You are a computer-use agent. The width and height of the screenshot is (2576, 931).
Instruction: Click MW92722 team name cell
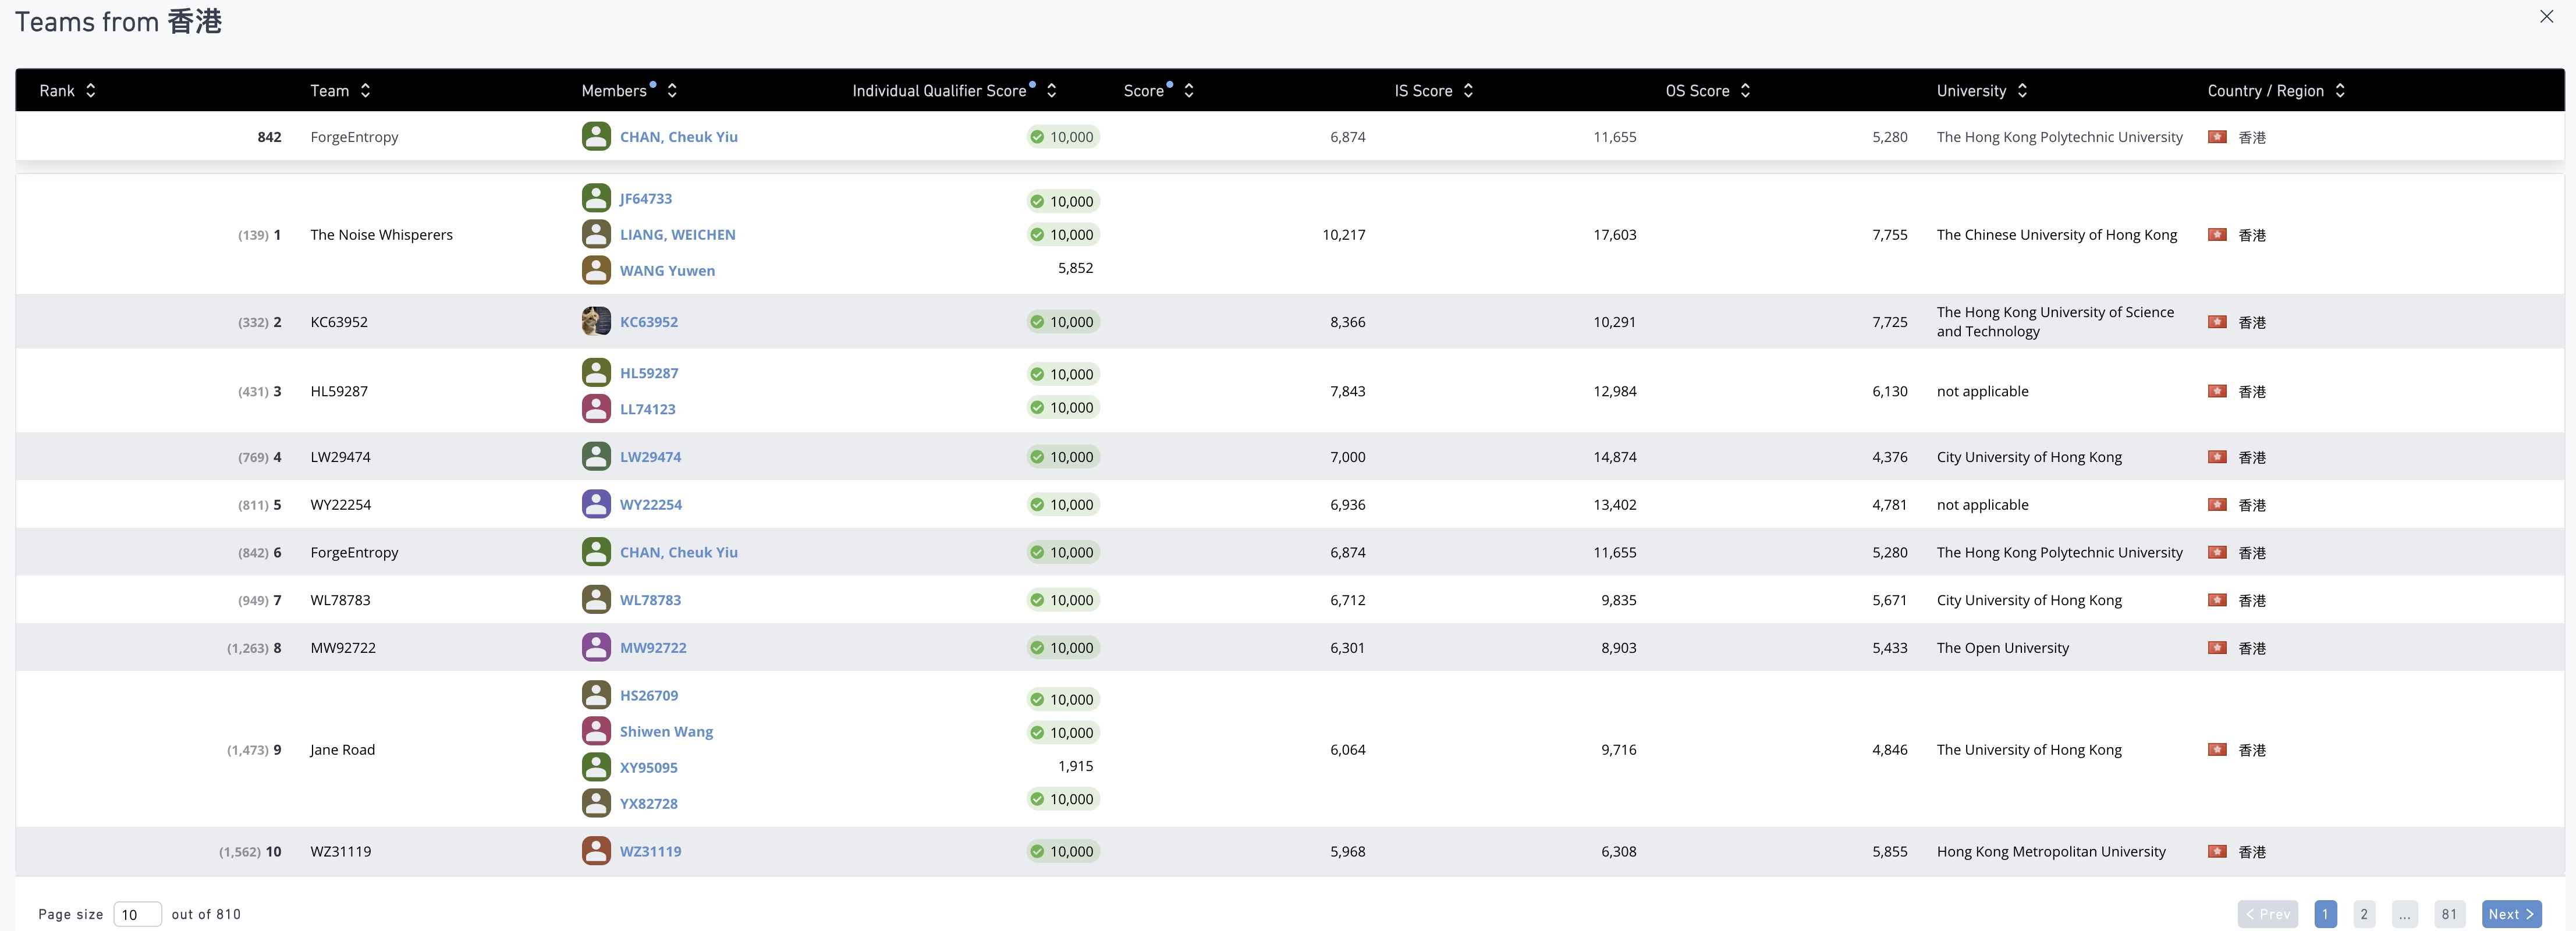click(343, 647)
